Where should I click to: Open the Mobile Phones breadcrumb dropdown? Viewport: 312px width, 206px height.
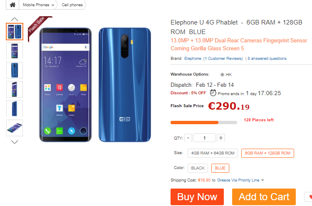(38, 5)
